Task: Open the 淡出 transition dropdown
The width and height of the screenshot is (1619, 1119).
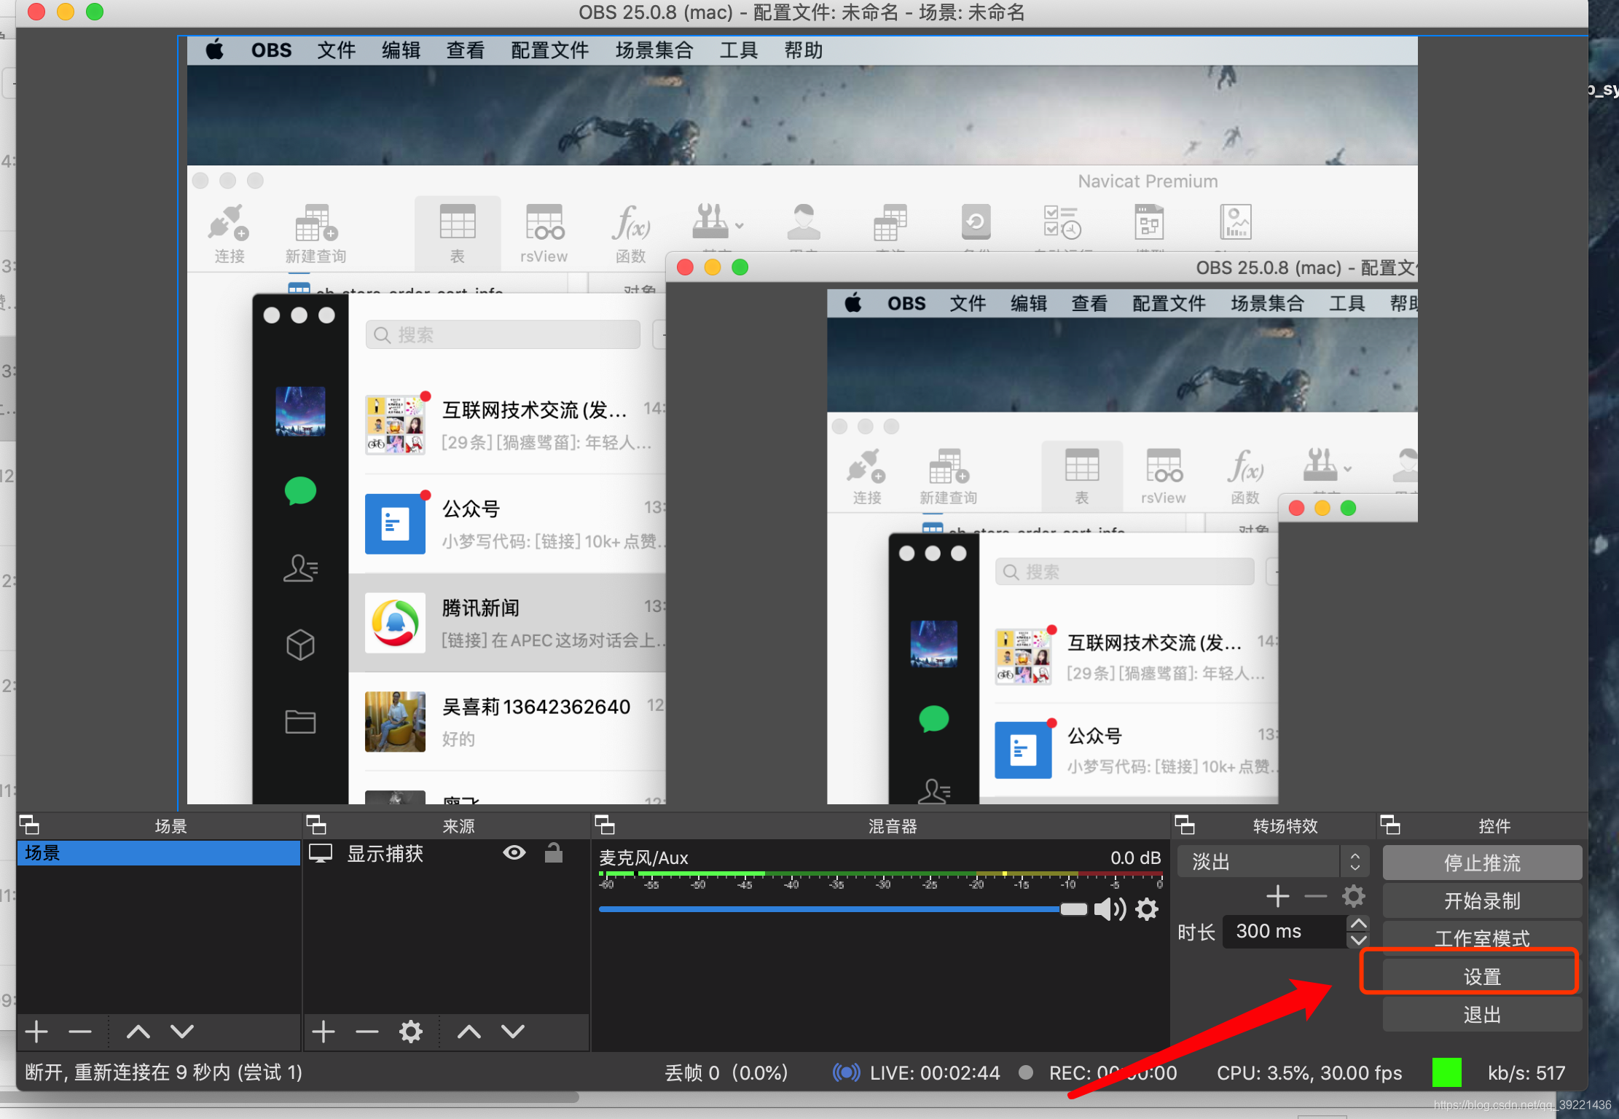Action: tap(1273, 862)
